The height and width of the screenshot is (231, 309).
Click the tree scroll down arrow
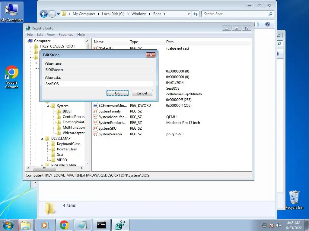[87, 163]
